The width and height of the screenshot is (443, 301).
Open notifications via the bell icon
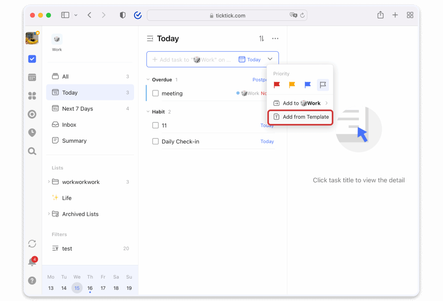(x=32, y=261)
